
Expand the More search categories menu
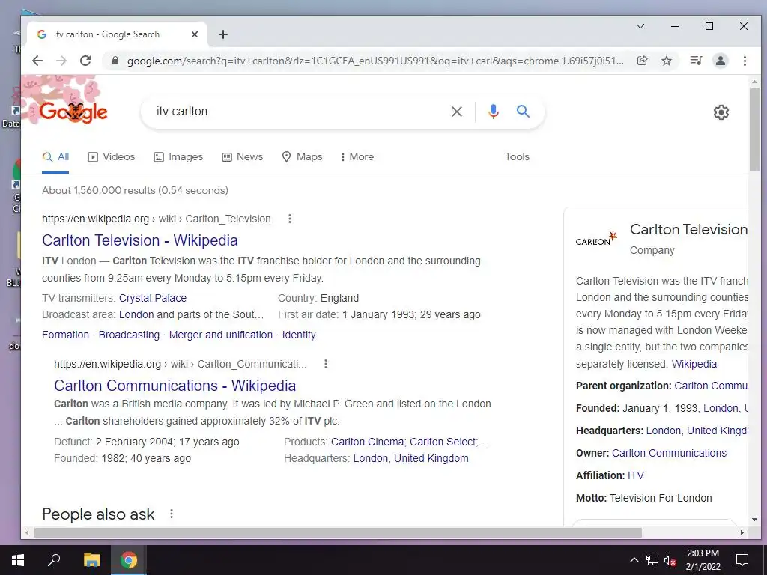click(357, 157)
